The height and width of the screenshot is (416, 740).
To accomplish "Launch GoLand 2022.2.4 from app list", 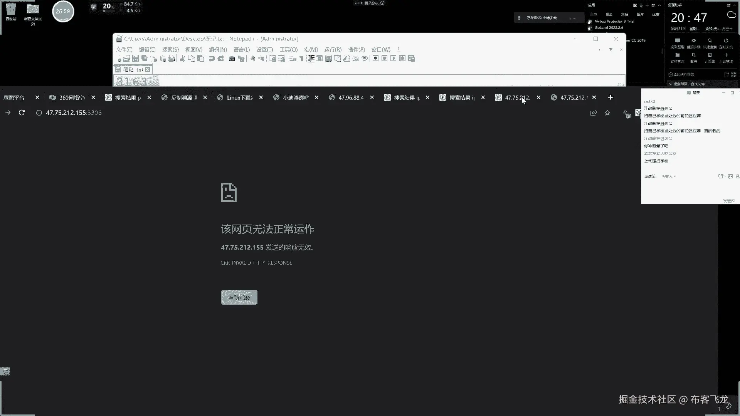I will click(608, 28).
